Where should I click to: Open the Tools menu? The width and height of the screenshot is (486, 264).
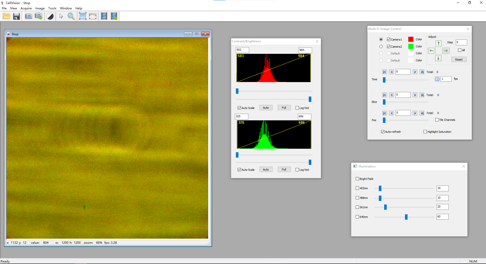pos(52,8)
